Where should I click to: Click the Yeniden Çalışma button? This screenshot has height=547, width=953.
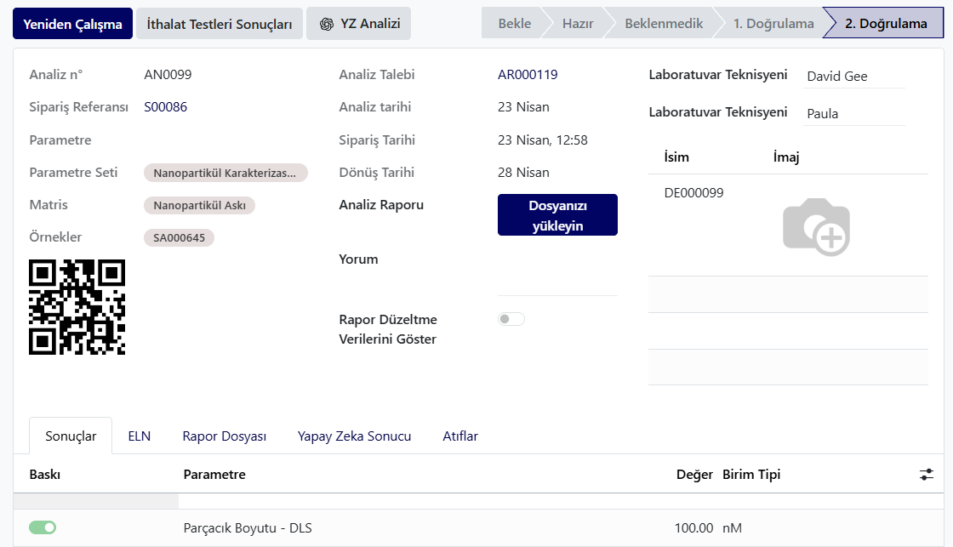(72, 24)
